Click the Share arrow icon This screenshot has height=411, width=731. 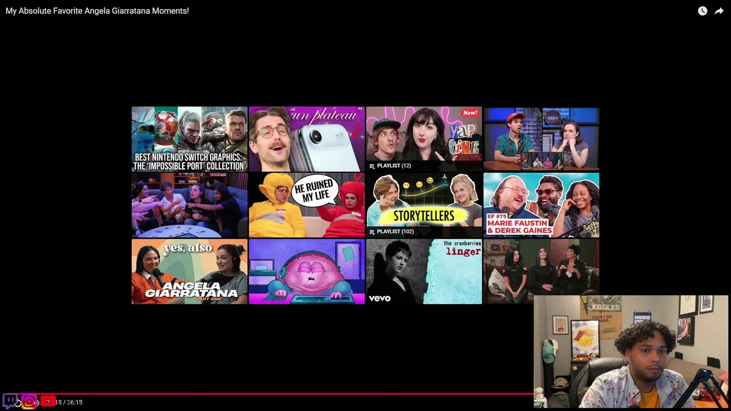coord(719,11)
